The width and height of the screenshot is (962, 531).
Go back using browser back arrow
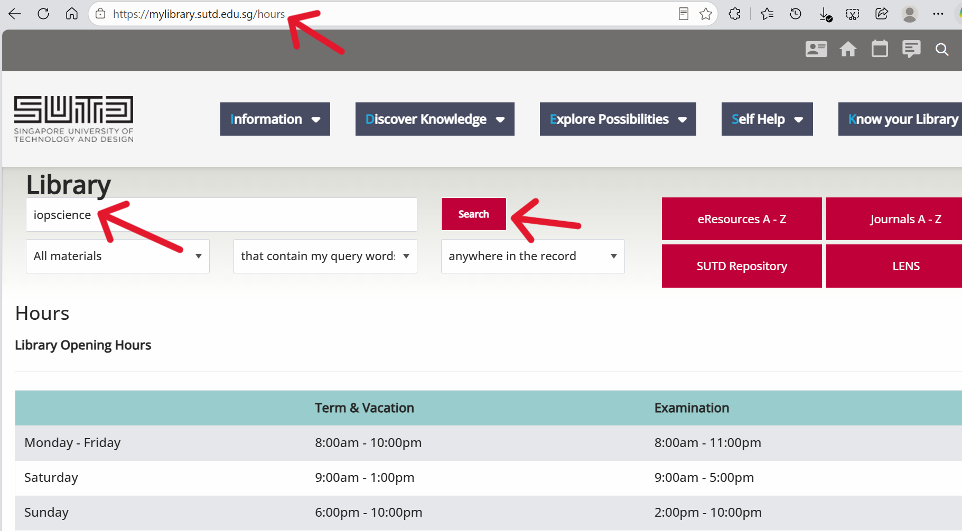pyautogui.click(x=15, y=14)
